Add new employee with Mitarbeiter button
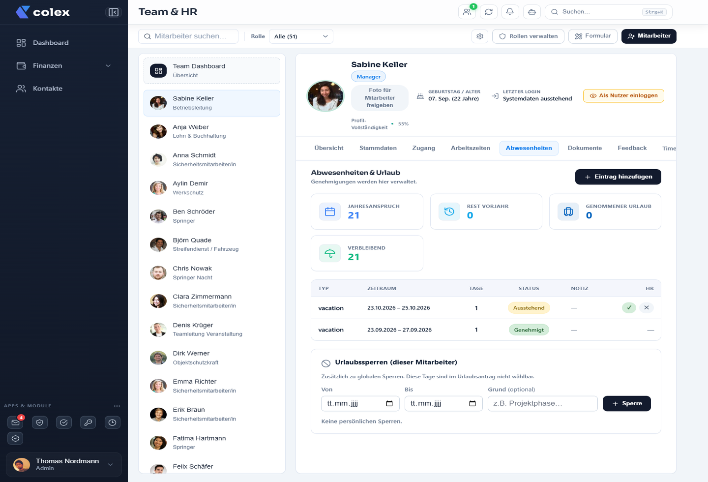 [x=649, y=36]
